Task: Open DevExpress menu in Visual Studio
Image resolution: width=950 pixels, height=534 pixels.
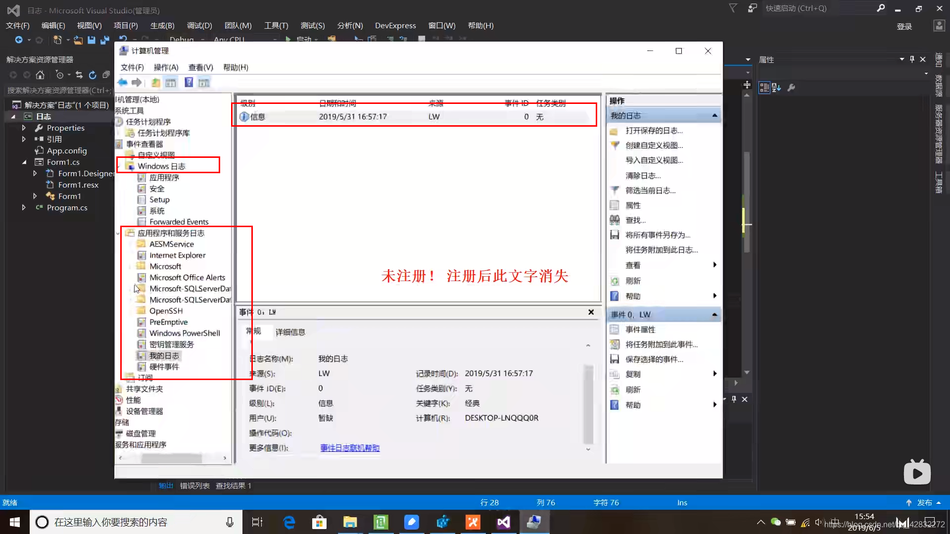Action: point(395,25)
